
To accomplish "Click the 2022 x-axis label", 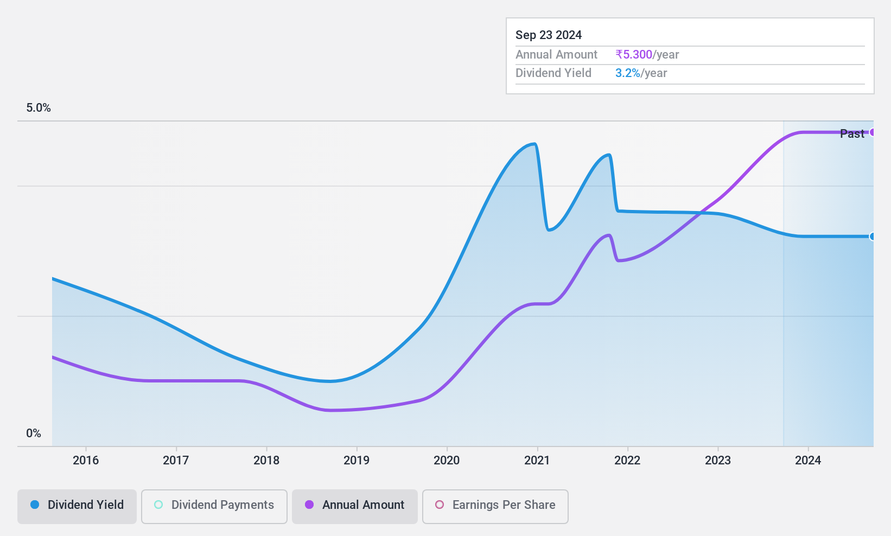I will click(627, 460).
